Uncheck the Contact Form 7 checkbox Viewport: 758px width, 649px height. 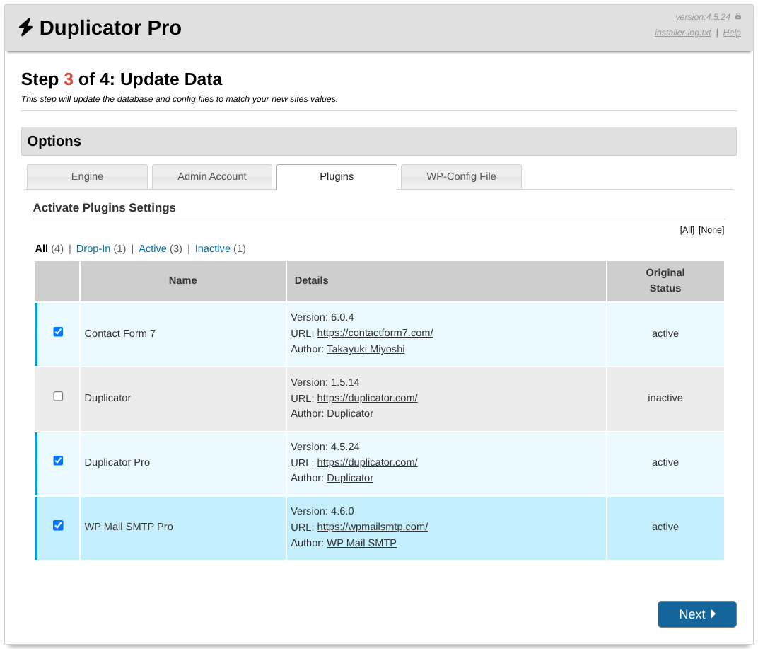[x=58, y=332]
